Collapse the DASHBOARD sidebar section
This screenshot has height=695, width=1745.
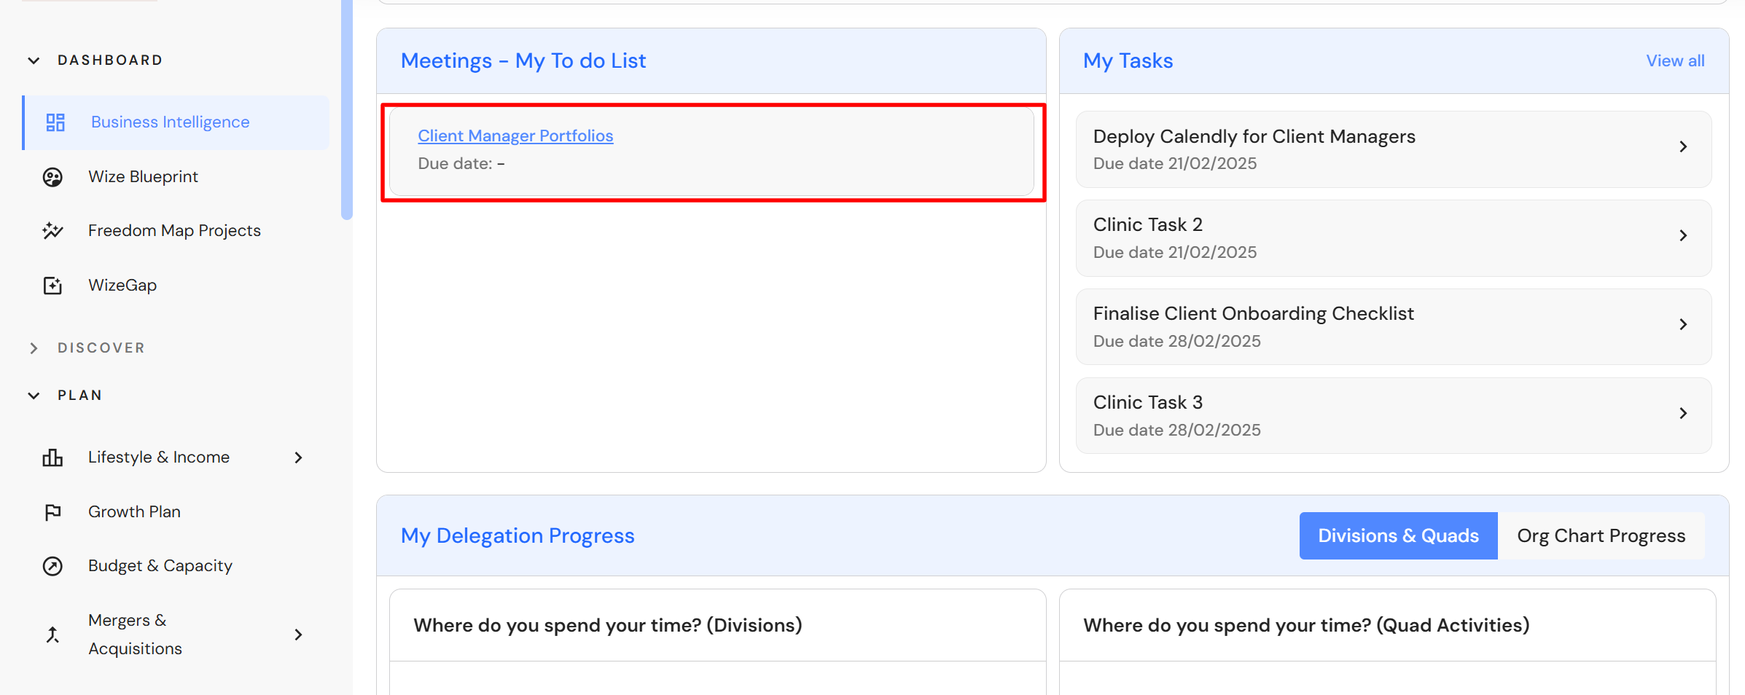coord(34,60)
